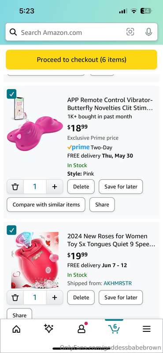Open the account profile icon
The image size is (163, 353).
[x=81, y=328]
